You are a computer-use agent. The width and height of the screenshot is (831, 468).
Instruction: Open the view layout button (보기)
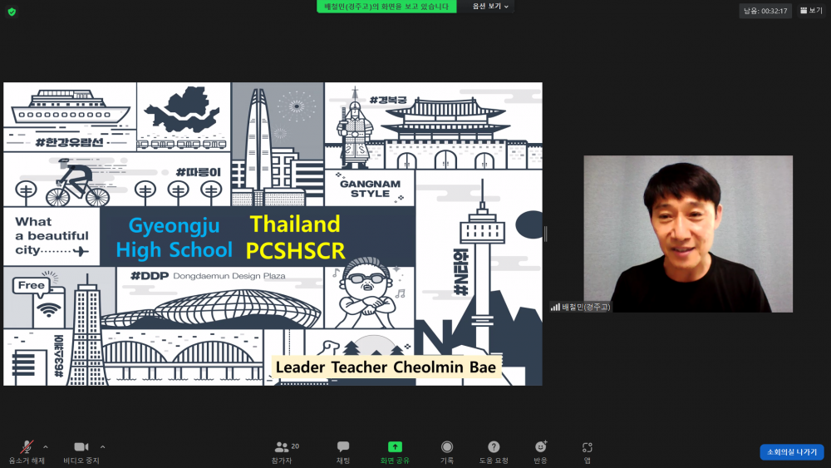(x=811, y=11)
